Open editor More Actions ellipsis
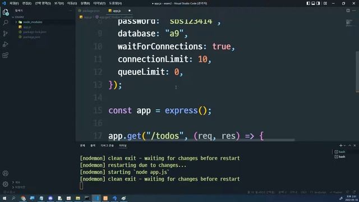Viewport: 359px width, 202px height. point(354,11)
